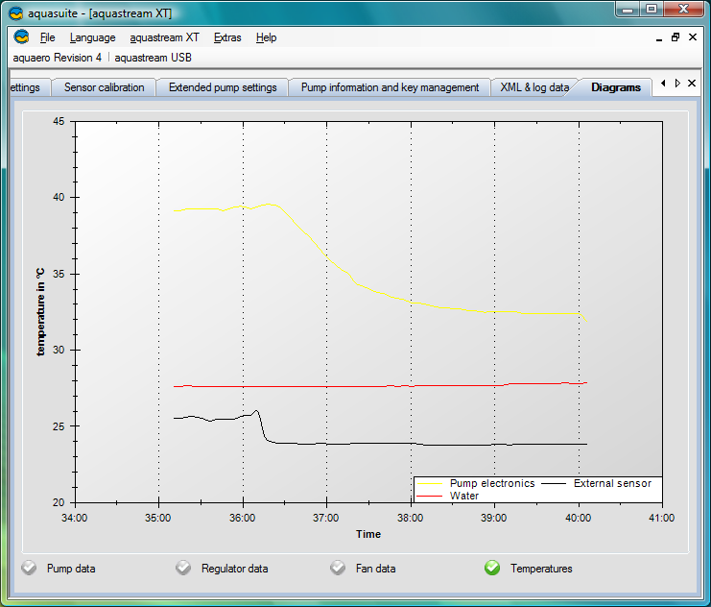Screen dimensions: 711x607
Task: Restore the inner document window
Action: pyautogui.click(x=675, y=37)
